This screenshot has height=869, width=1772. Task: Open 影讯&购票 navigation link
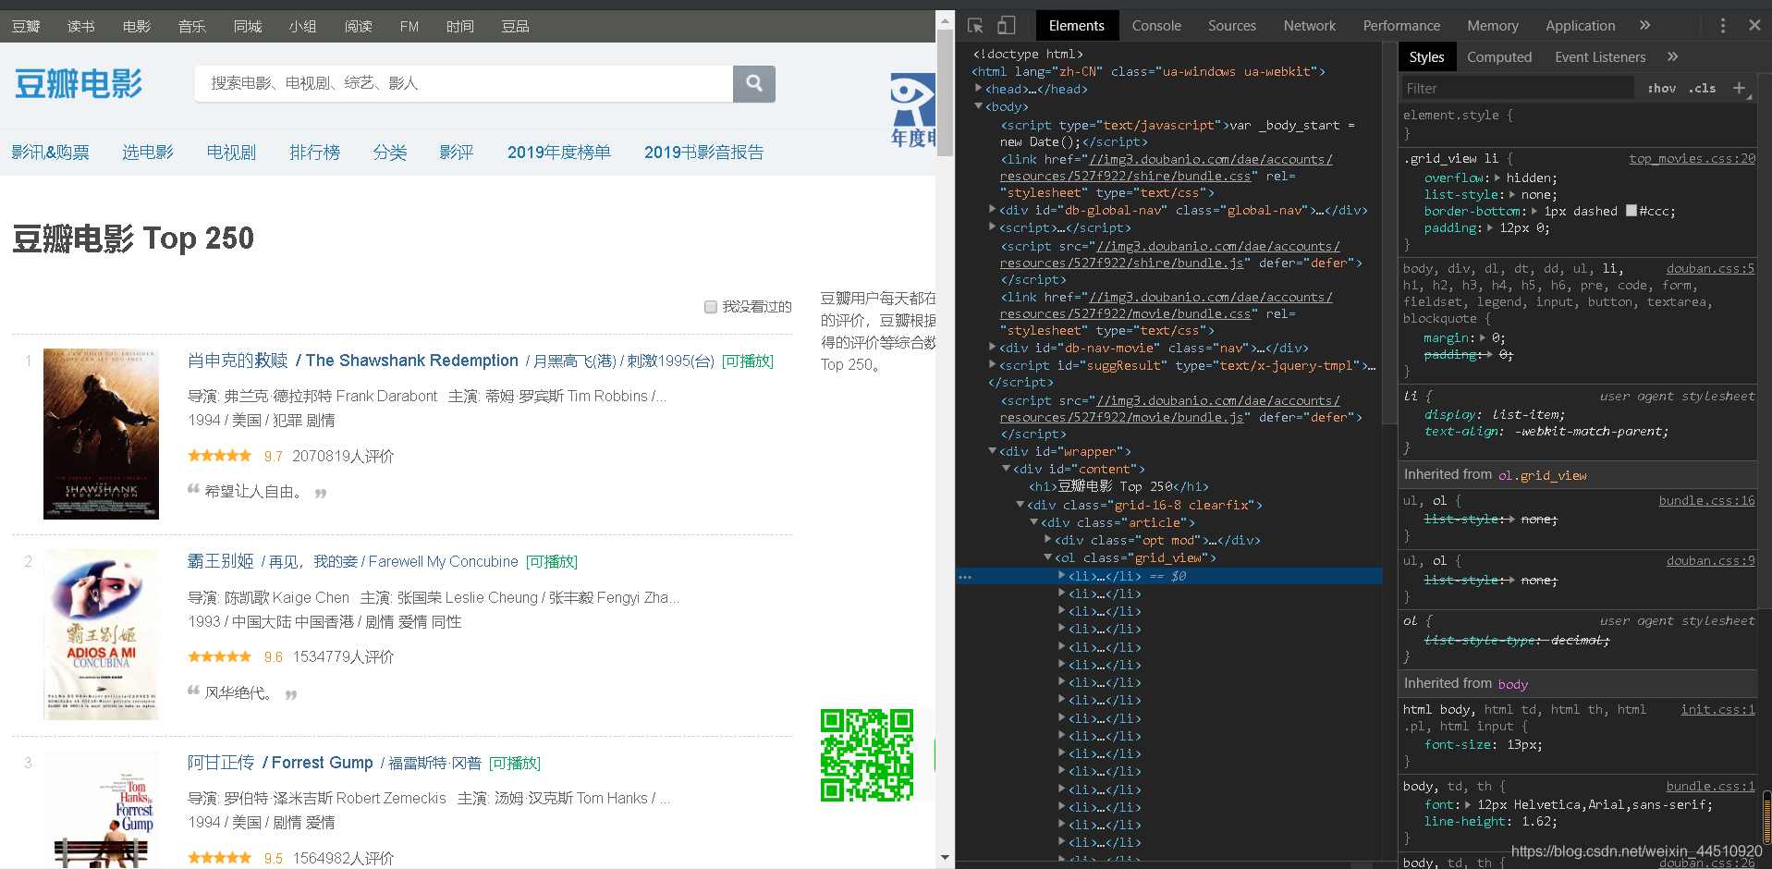pyautogui.click(x=51, y=153)
